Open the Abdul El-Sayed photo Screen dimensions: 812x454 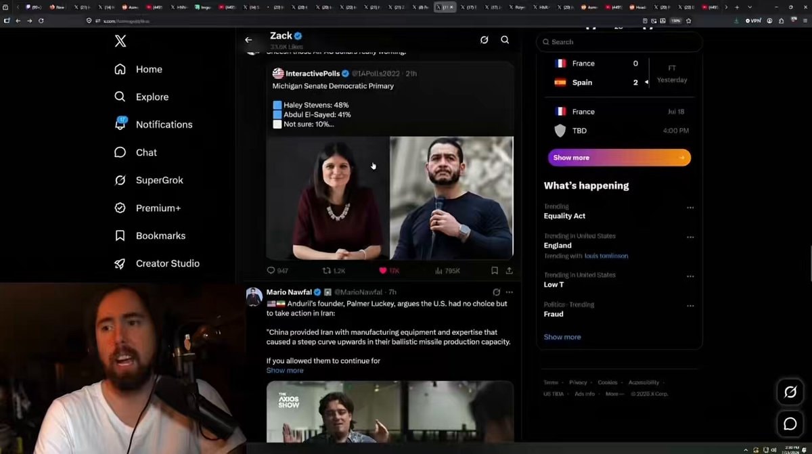pos(452,198)
